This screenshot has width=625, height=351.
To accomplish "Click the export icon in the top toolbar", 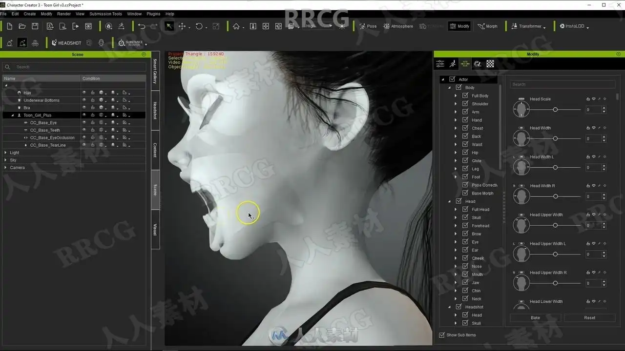I will coord(76,26).
